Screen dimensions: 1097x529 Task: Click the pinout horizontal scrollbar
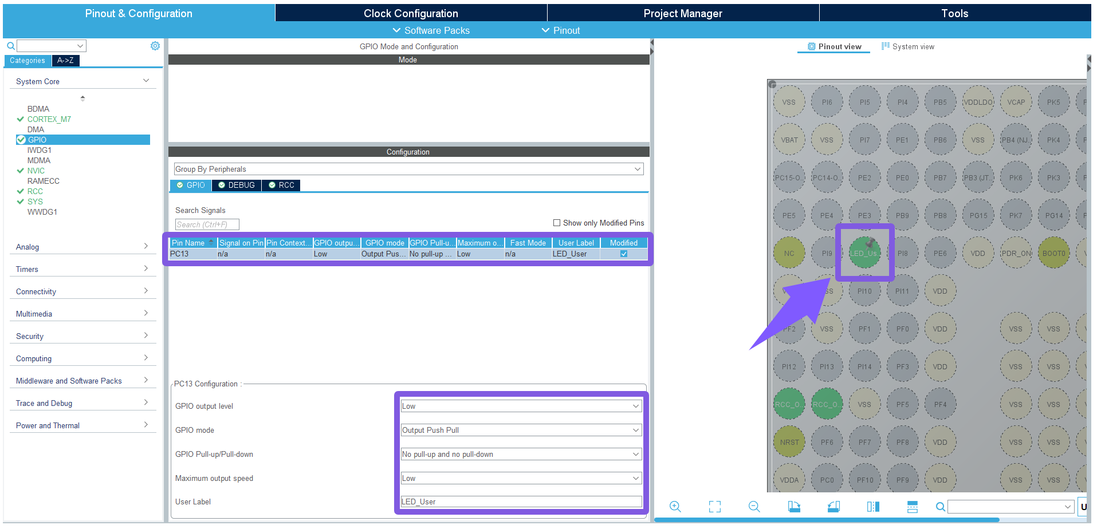click(827, 520)
